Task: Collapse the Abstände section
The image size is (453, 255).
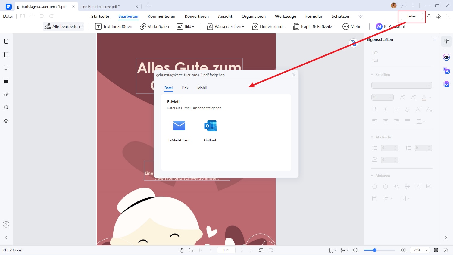Action: (372, 137)
